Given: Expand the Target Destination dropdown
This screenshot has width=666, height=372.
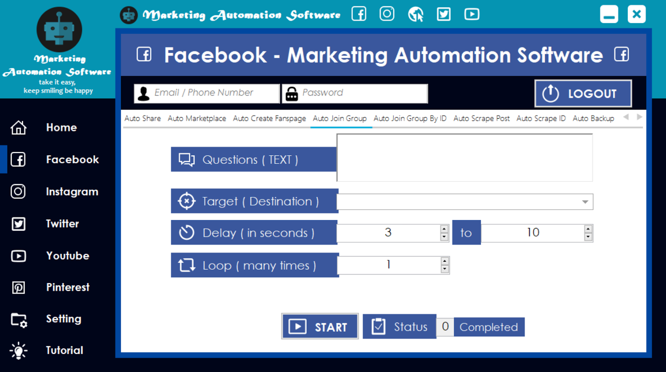Looking at the screenshot, I should click(585, 202).
